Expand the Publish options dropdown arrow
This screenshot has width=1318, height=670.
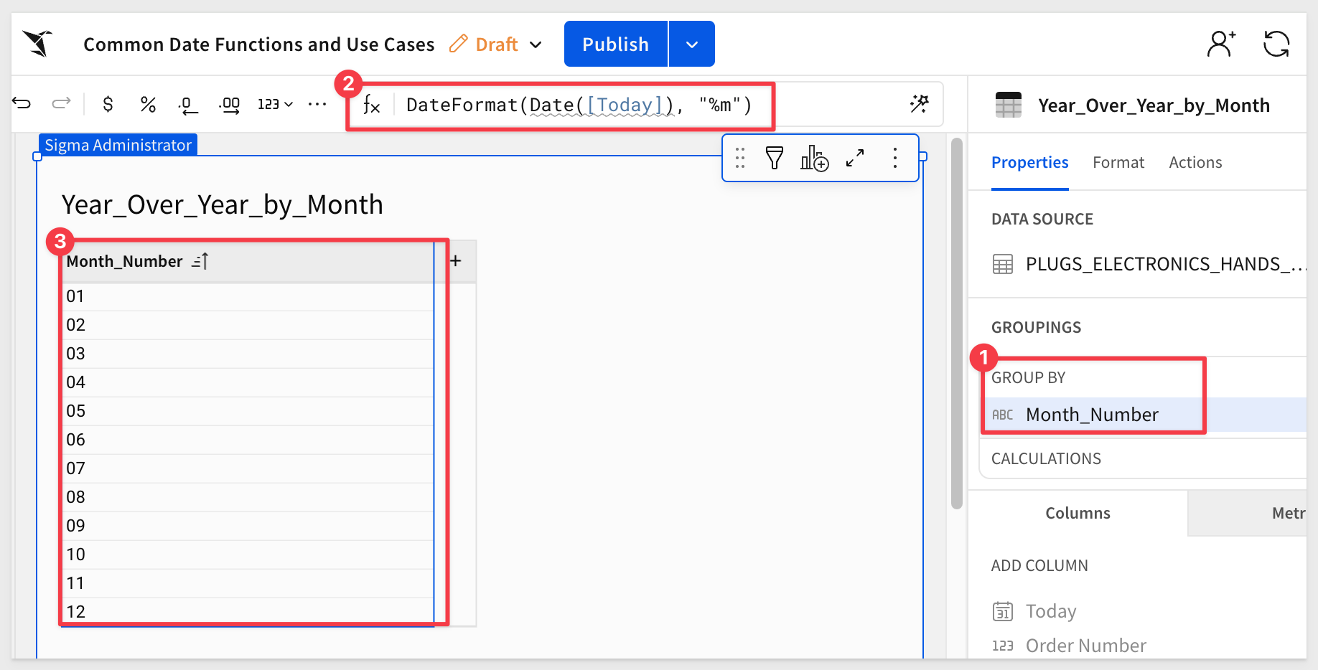[691, 44]
